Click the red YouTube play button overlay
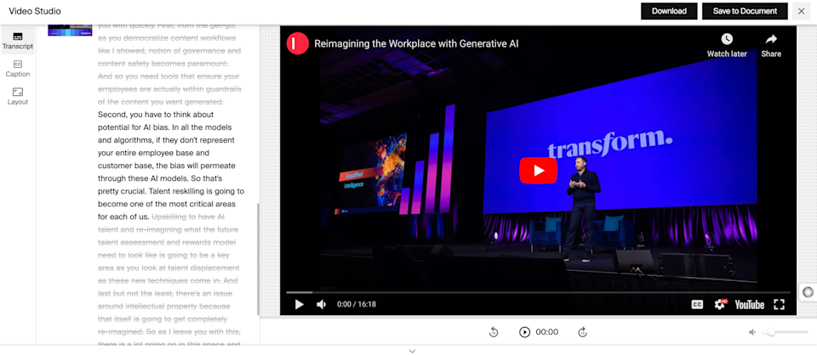Screen dimensions: 817x355 [x=538, y=171]
